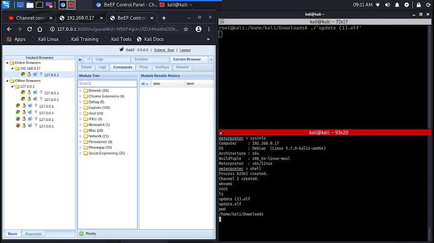This screenshot has height=243, width=434.
Task: Collapse the Offline Browsers tree node
Action: (x=7, y=81)
